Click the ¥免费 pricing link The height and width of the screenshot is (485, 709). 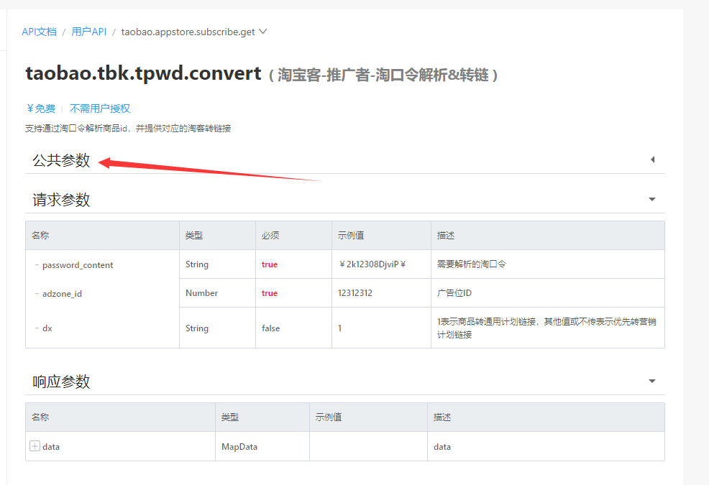coord(41,108)
